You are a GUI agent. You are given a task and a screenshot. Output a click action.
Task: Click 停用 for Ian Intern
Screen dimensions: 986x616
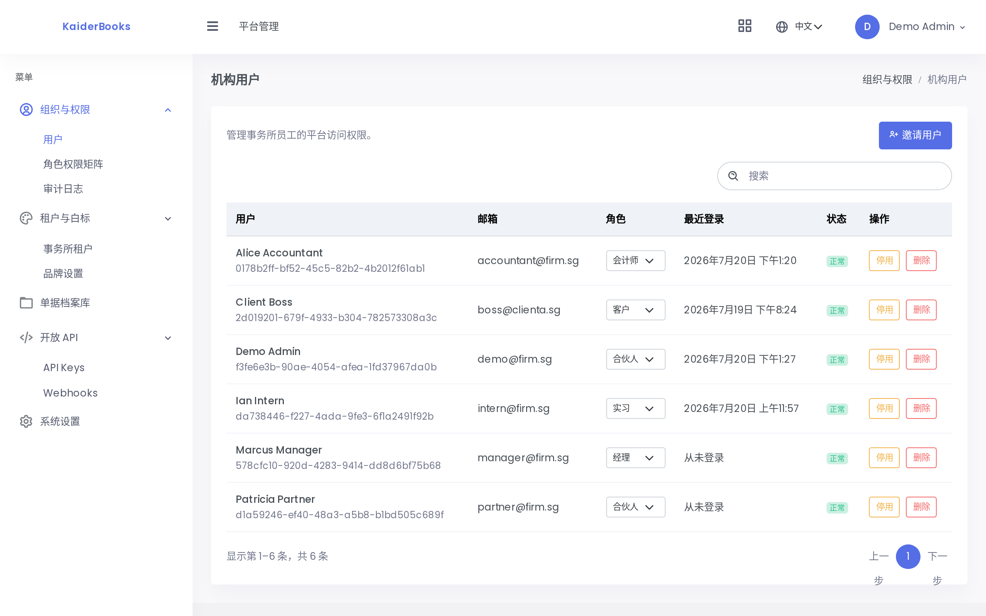(884, 408)
